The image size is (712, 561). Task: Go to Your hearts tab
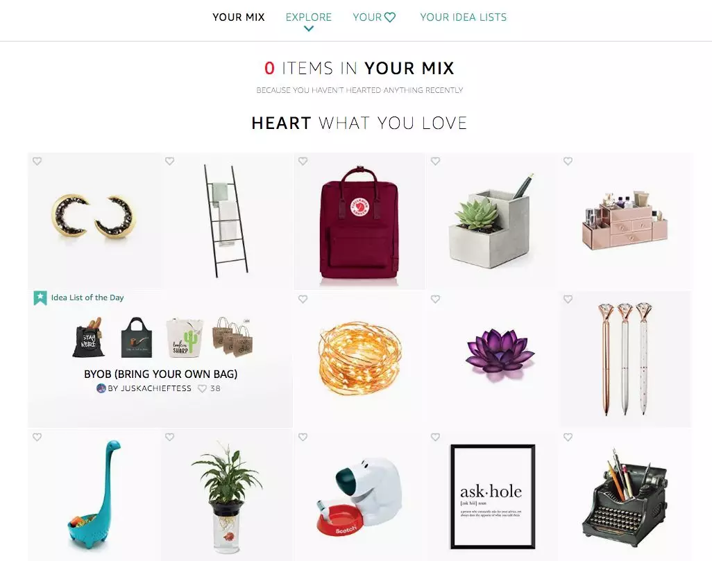[x=375, y=17]
